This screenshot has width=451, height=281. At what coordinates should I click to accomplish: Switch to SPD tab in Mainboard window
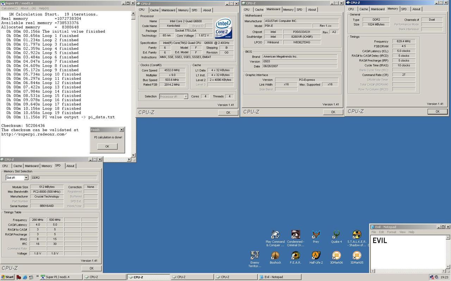(299, 9)
